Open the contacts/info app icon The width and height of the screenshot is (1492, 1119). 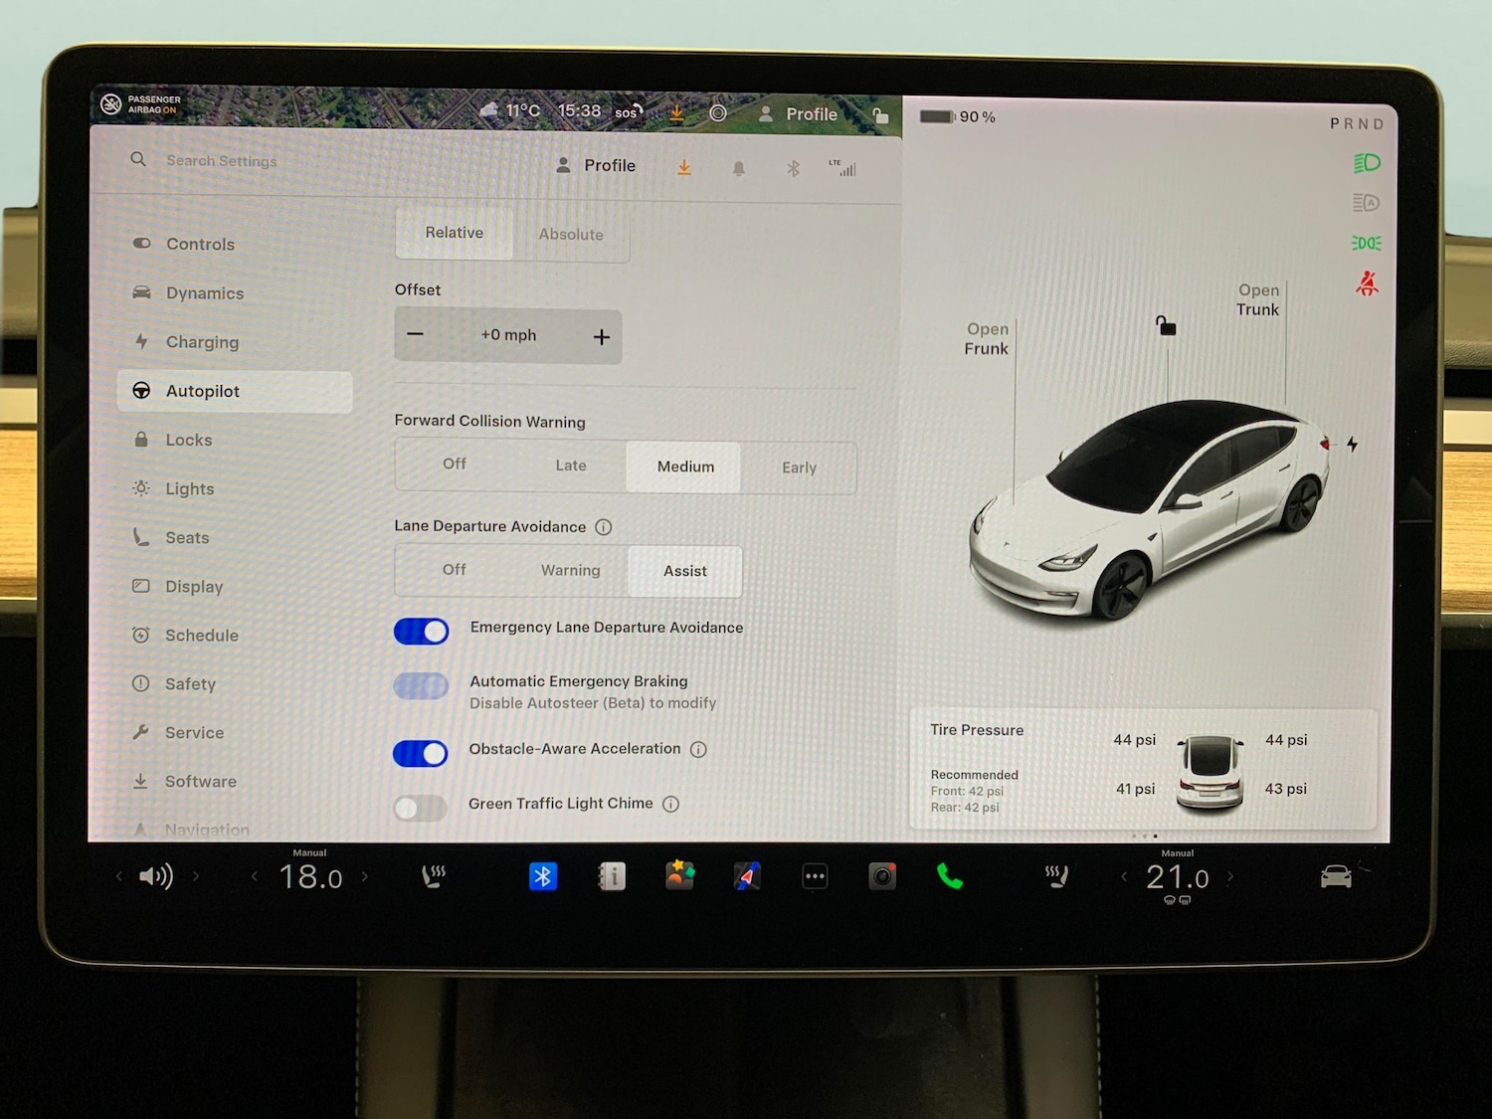(614, 876)
